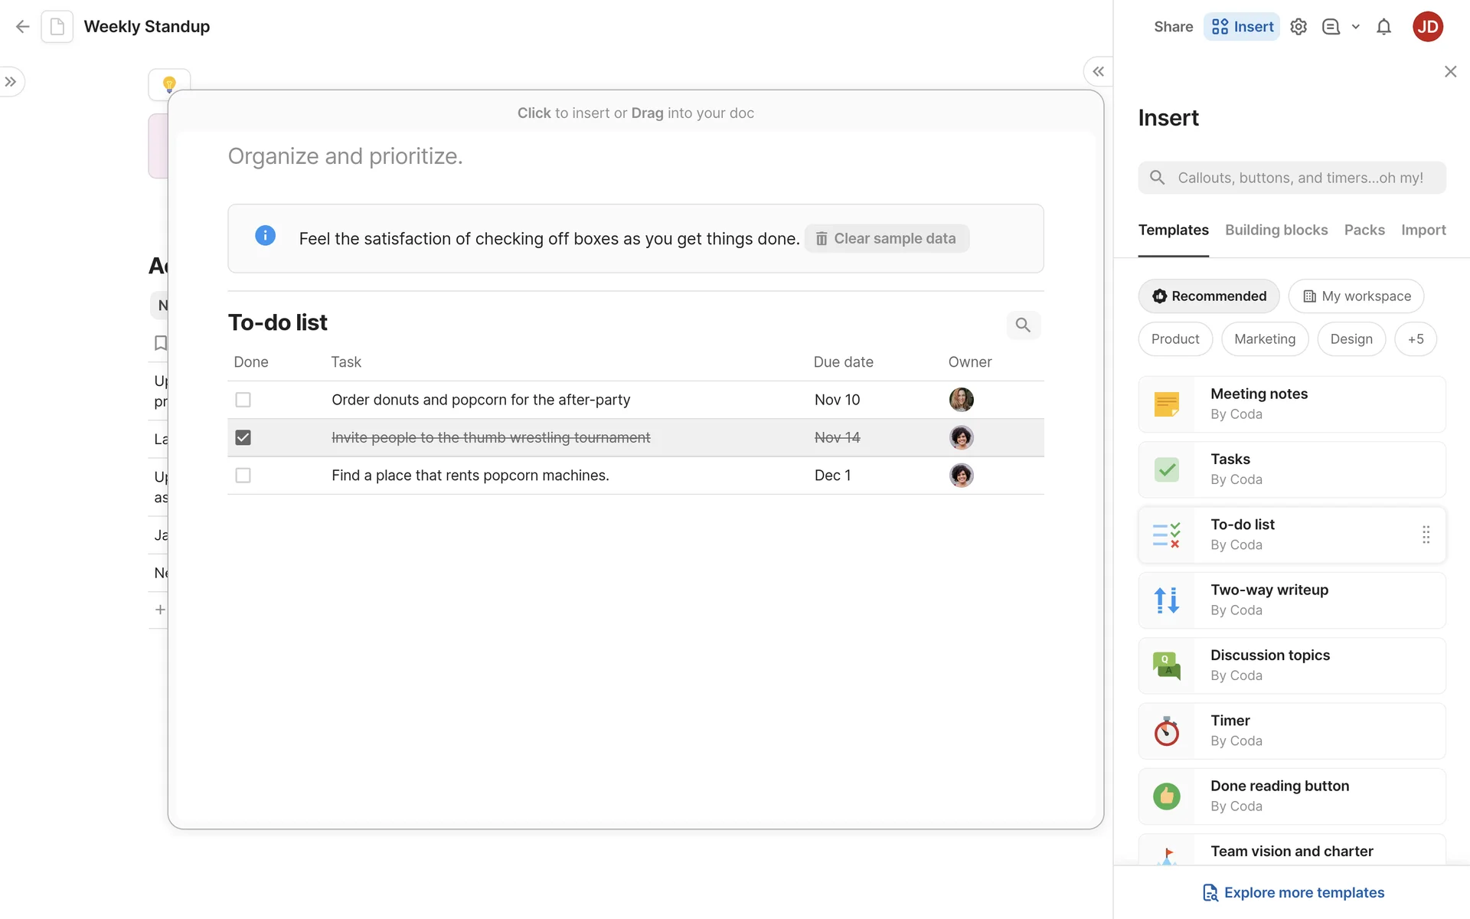Screen dimensions: 1470x919
Task: Open the settings gear icon
Action: tap(1298, 27)
